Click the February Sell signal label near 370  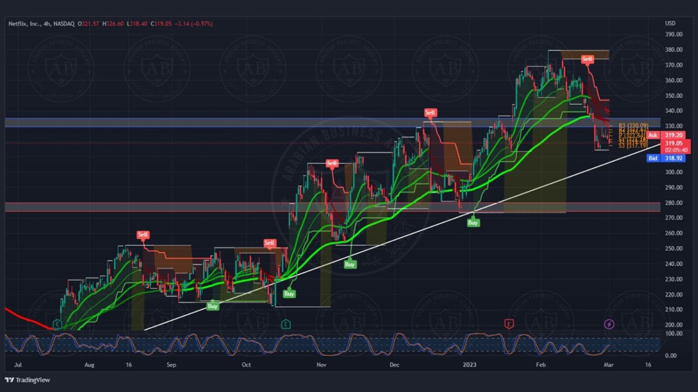tap(587, 59)
